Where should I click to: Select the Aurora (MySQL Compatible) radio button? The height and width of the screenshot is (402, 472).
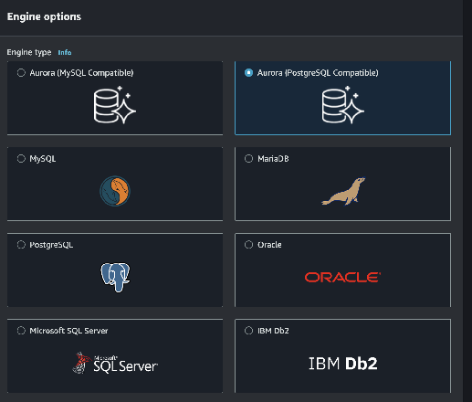pos(21,73)
